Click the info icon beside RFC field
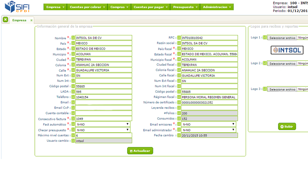 (179, 38)
